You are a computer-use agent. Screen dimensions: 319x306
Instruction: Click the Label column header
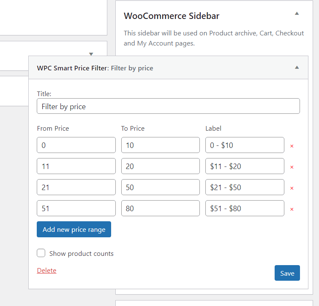point(213,129)
